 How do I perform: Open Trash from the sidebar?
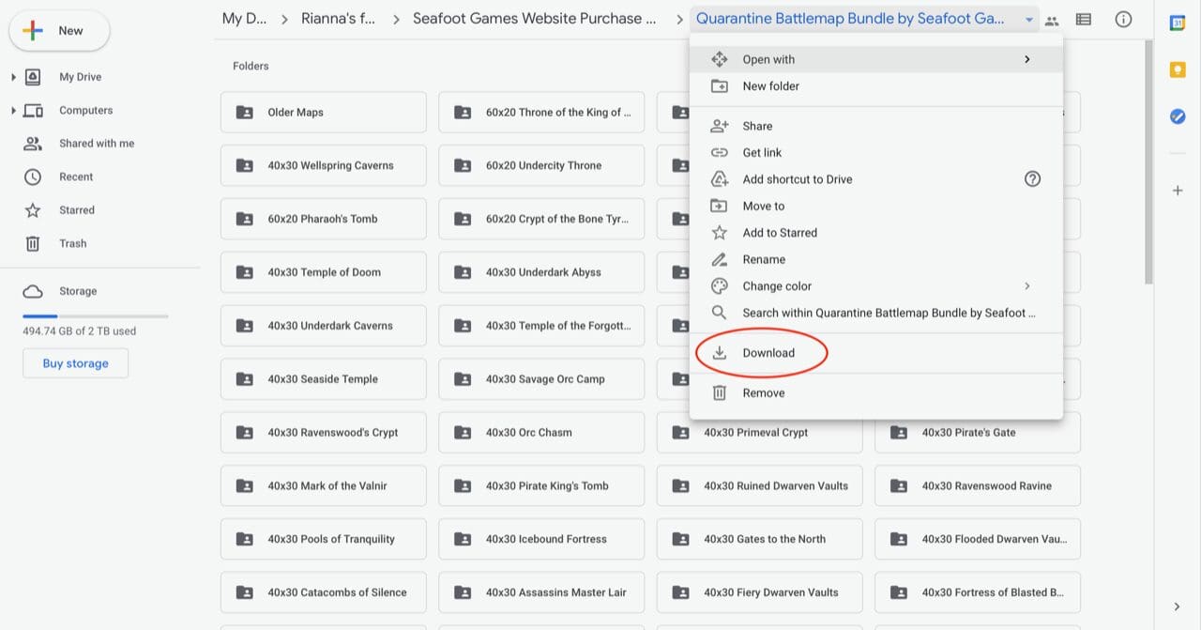click(x=74, y=243)
